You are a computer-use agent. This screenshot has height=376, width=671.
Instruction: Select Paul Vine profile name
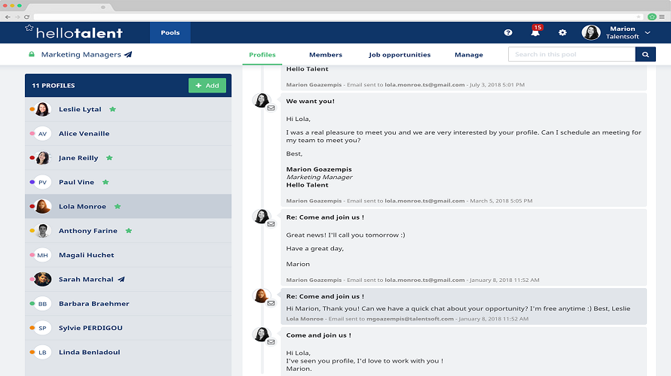(76, 182)
